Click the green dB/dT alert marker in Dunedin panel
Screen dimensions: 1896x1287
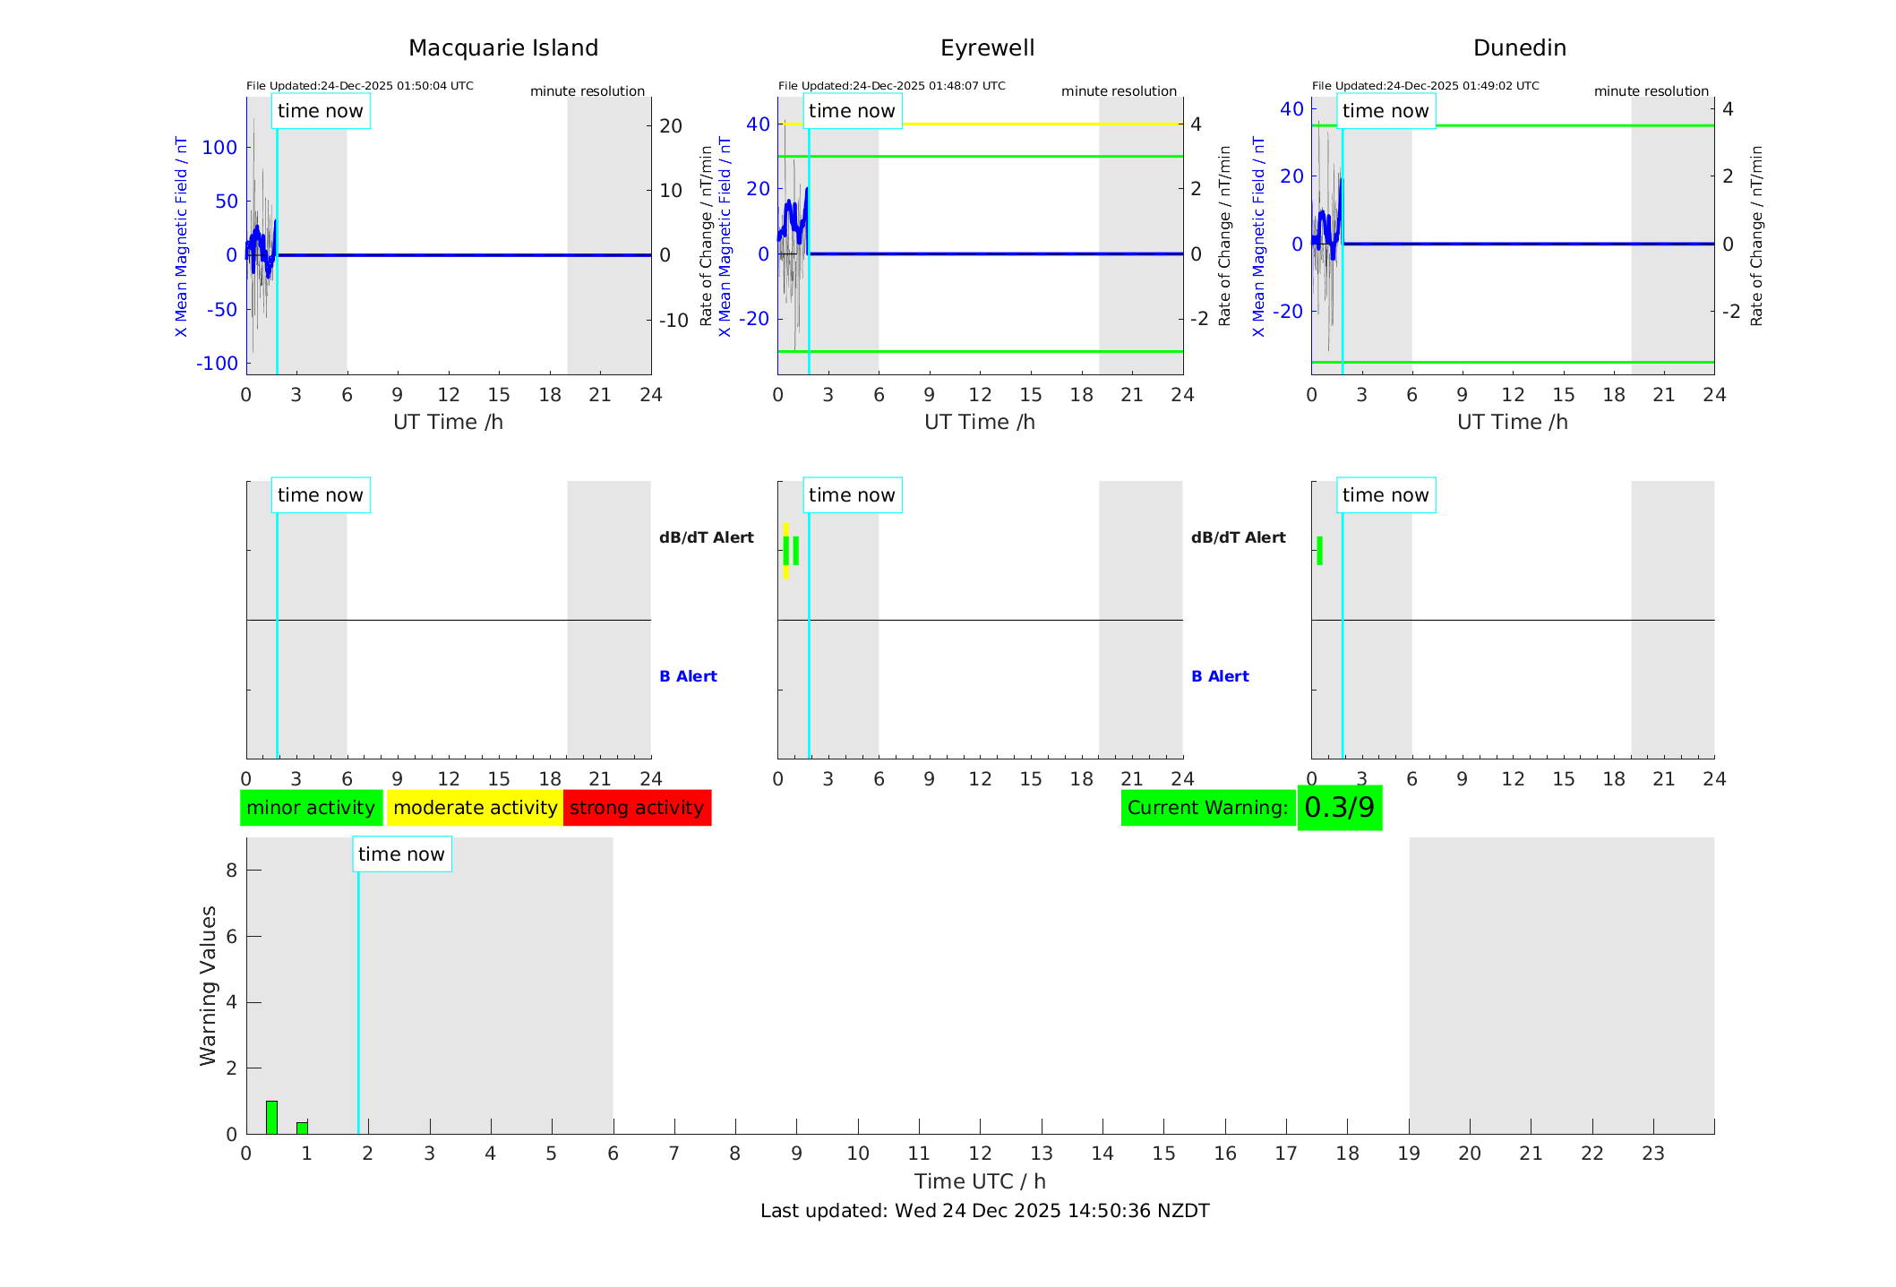[1319, 551]
